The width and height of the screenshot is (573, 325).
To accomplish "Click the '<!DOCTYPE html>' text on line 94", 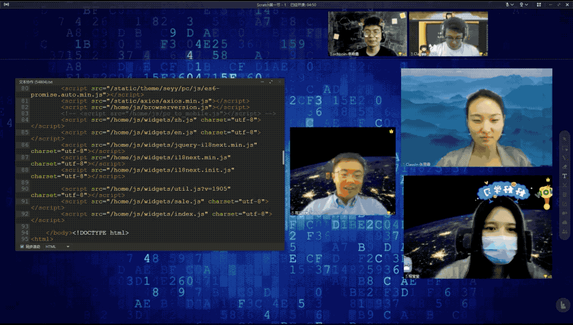I will pos(100,233).
